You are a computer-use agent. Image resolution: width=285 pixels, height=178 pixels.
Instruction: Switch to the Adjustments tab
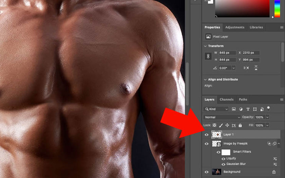tap(235, 27)
